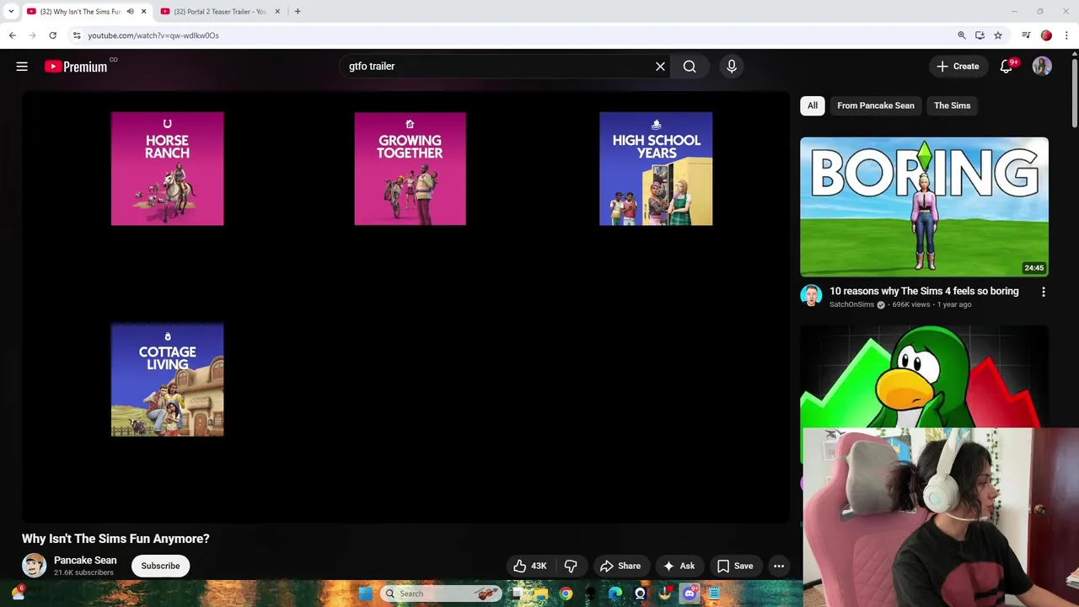Expand the tab search dropdown arrow
This screenshot has width=1079, height=607.
pyautogui.click(x=11, y=12)
